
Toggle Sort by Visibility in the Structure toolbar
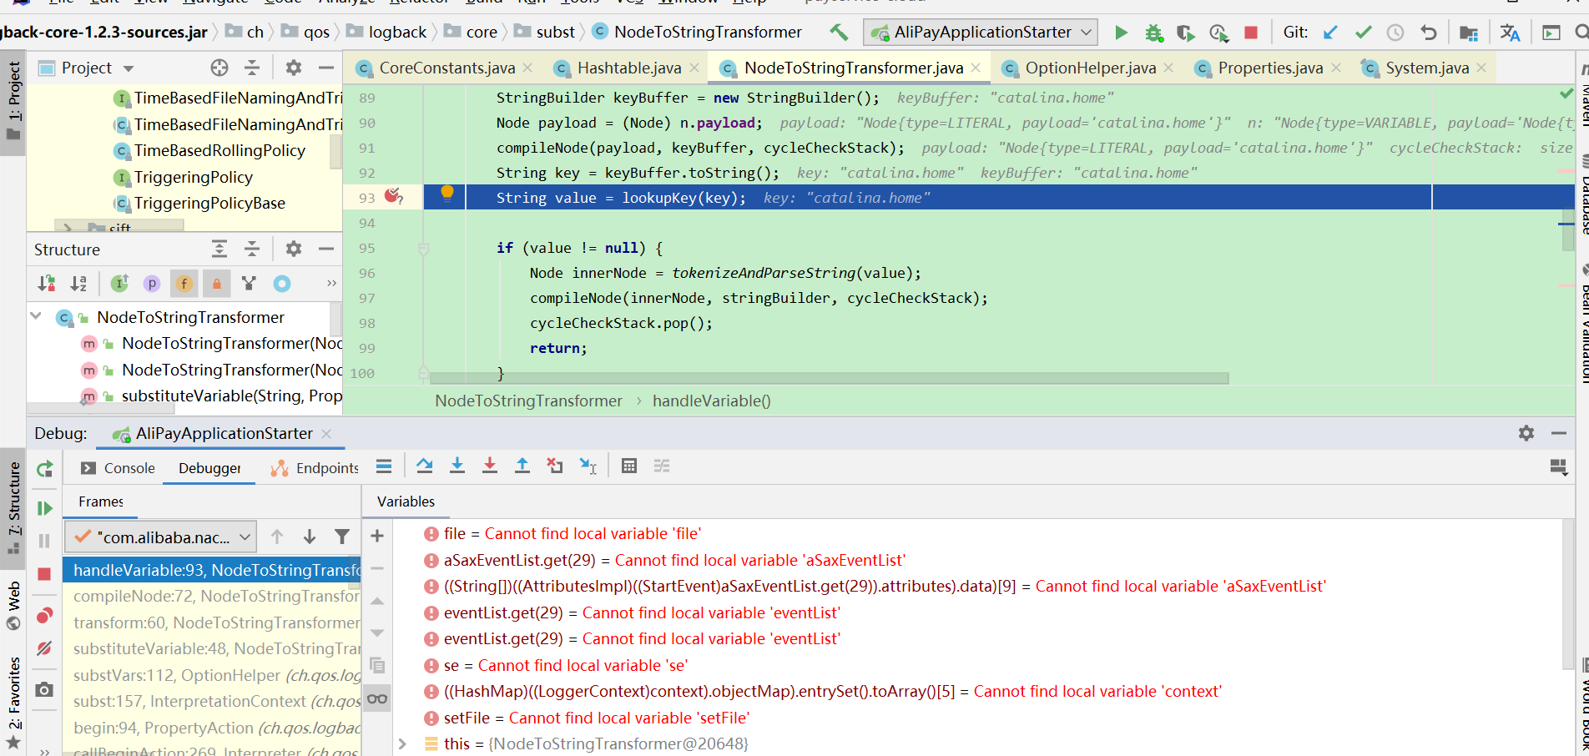click(x=46, y=284)
